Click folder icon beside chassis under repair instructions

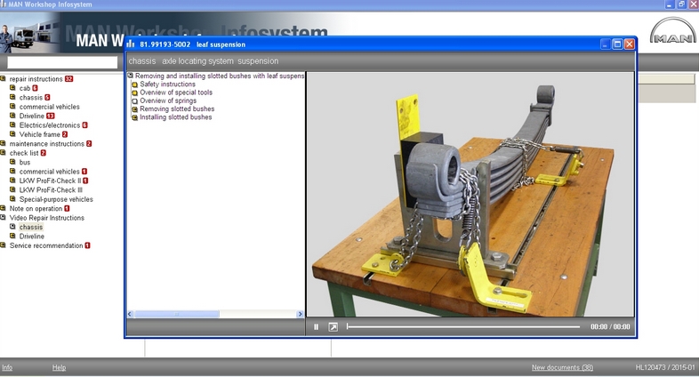pos(13,97)
